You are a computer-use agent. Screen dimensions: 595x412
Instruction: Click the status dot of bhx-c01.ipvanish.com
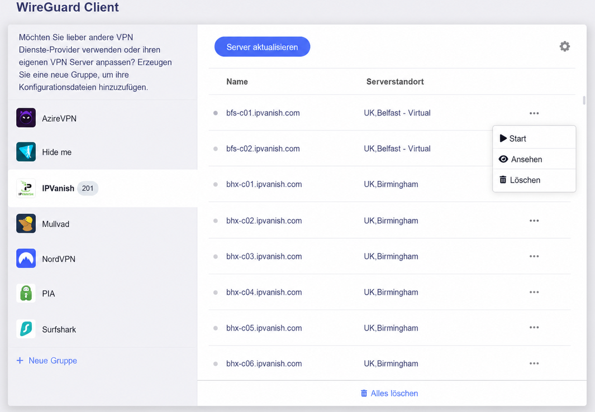pos(216,185)
